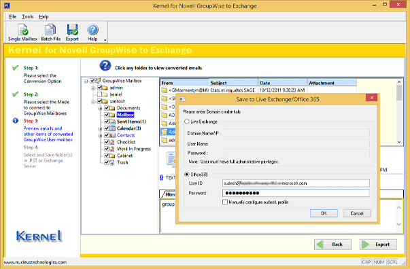
Task: Expand the Documents tree node
Action: click(100, 109)
